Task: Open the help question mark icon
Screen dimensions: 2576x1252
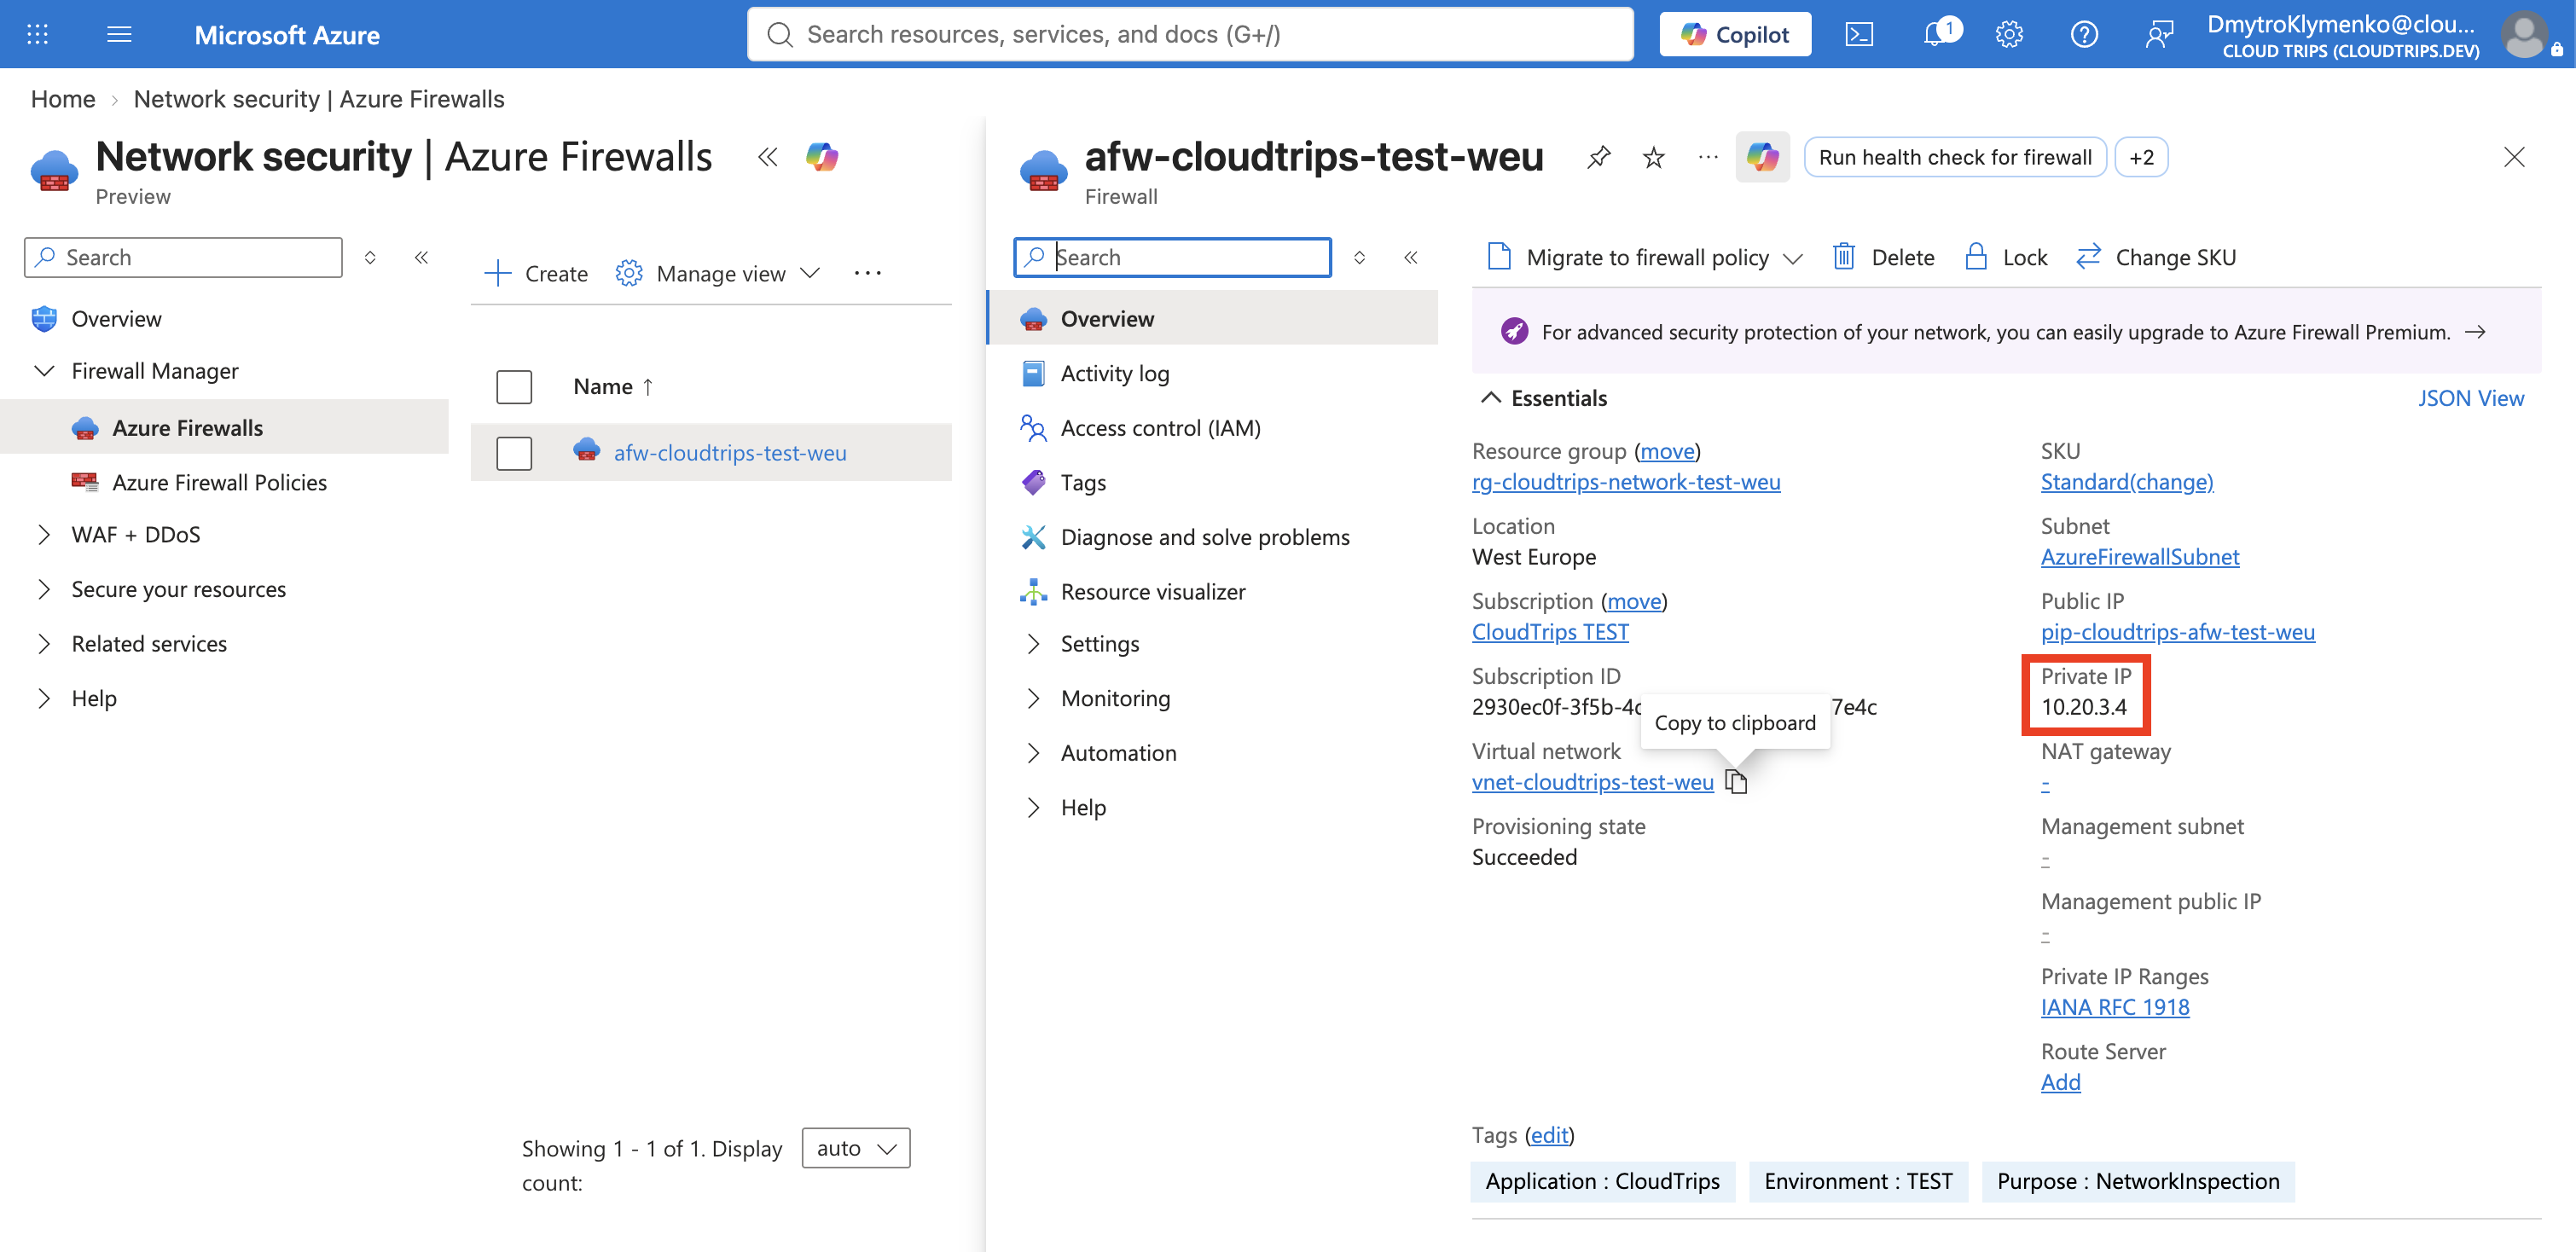Action: (2084, 34)
